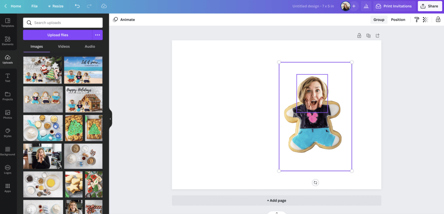444x214 pixels.
Task: Click the rotate handle below selection
Action: 315,183
